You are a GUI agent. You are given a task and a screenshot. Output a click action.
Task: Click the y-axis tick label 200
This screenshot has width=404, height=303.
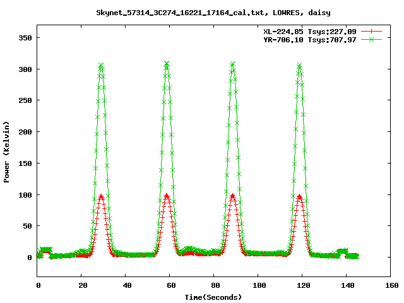coord(25,132)
